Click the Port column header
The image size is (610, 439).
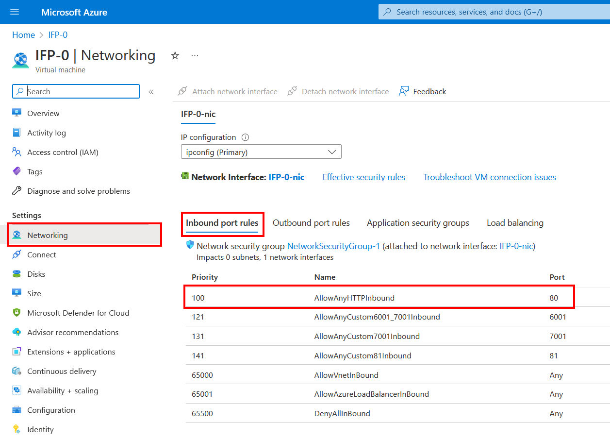coord(557,277)
